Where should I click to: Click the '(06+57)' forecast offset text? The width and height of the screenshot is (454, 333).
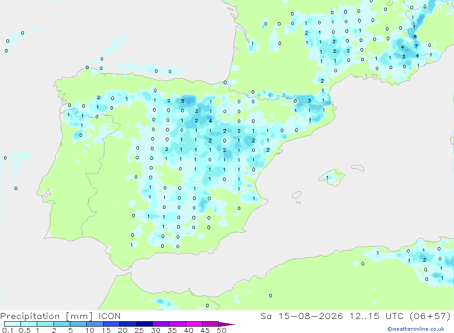click(x=430, y=316)
